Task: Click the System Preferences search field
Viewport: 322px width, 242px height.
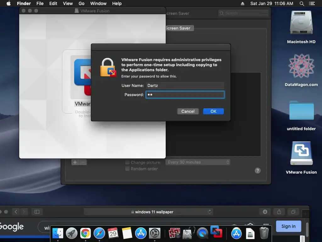Action: coord(244,13)
